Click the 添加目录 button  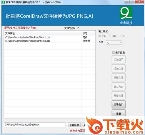(119, 59)
